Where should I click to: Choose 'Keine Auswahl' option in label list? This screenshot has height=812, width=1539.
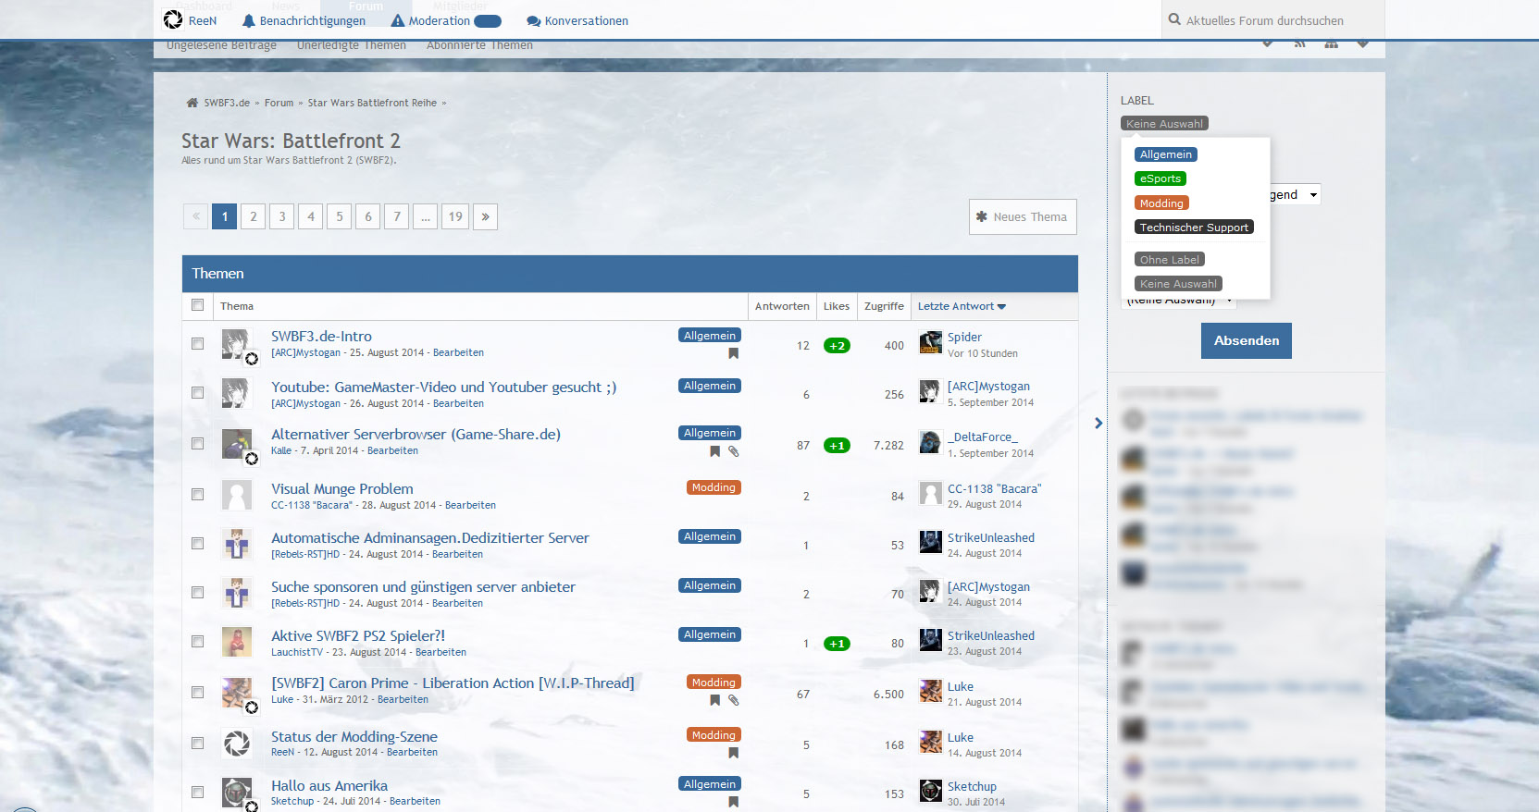[x=1178, y=284]
